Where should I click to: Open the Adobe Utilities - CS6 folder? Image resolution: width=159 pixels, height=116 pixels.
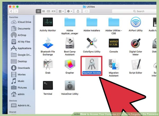(x=114, y=22)
